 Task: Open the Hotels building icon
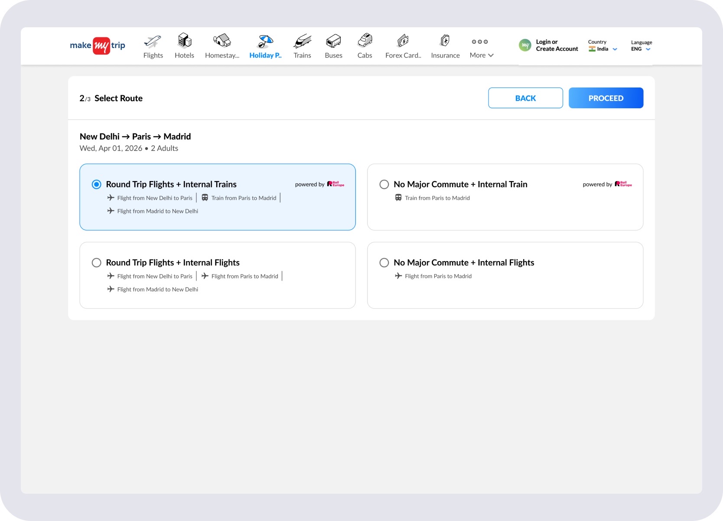185,40
